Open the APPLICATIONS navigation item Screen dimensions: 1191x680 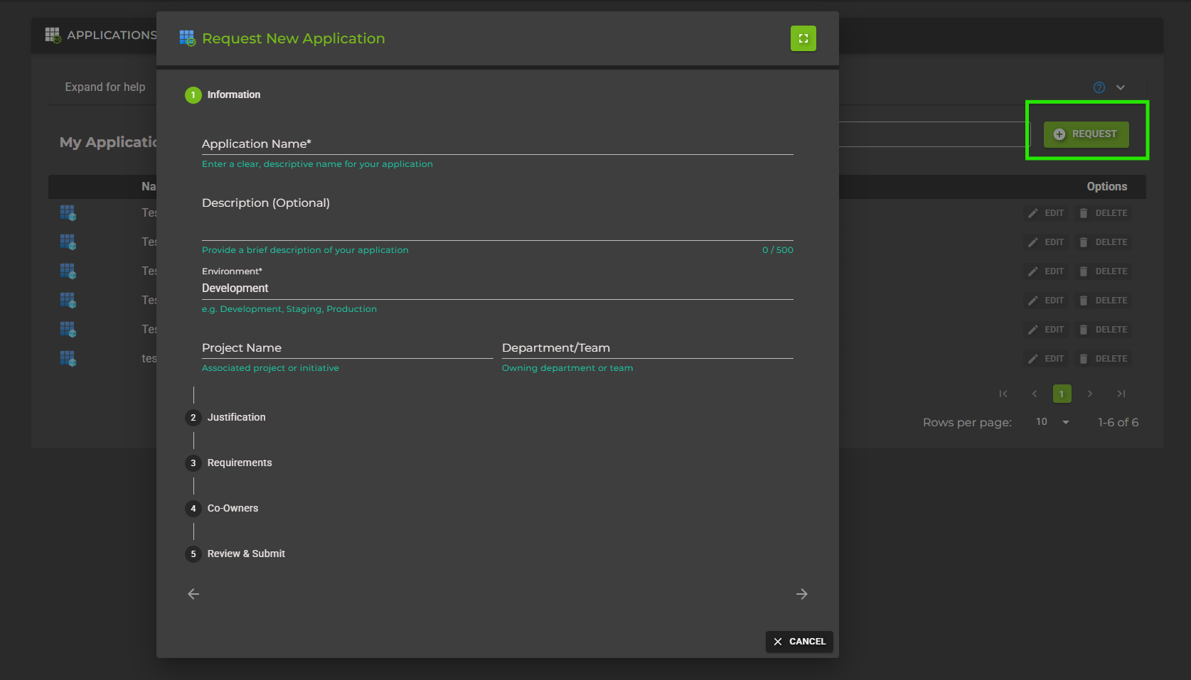pyautogui.click(x=112, y=34)
